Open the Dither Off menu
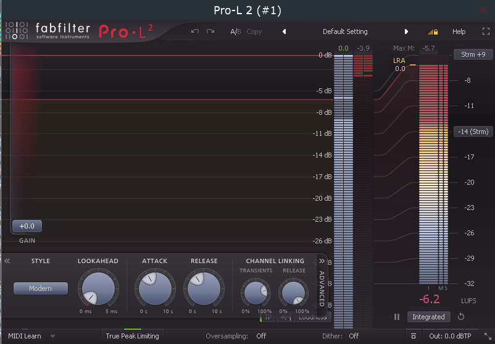 pyautogui.click(x=354, y=336)
